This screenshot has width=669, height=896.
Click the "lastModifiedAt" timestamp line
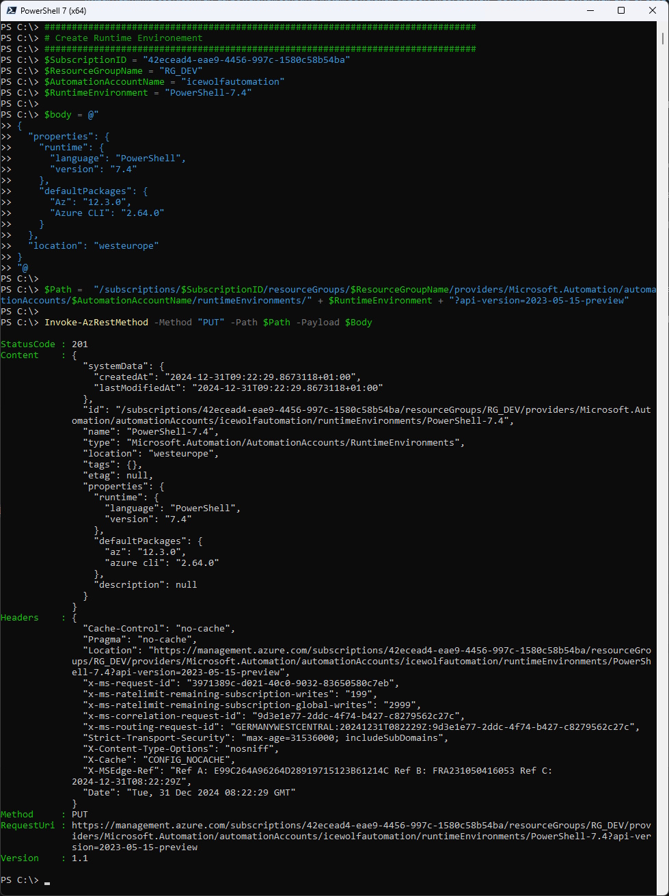pos(238,388)
